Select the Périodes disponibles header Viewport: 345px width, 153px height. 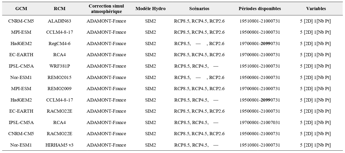coord(260,9)
